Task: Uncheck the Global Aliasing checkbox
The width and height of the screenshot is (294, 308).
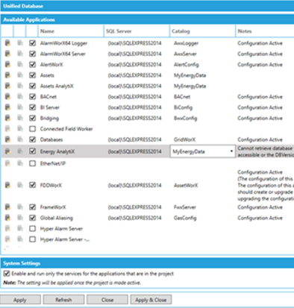Action: coord(32,218)
